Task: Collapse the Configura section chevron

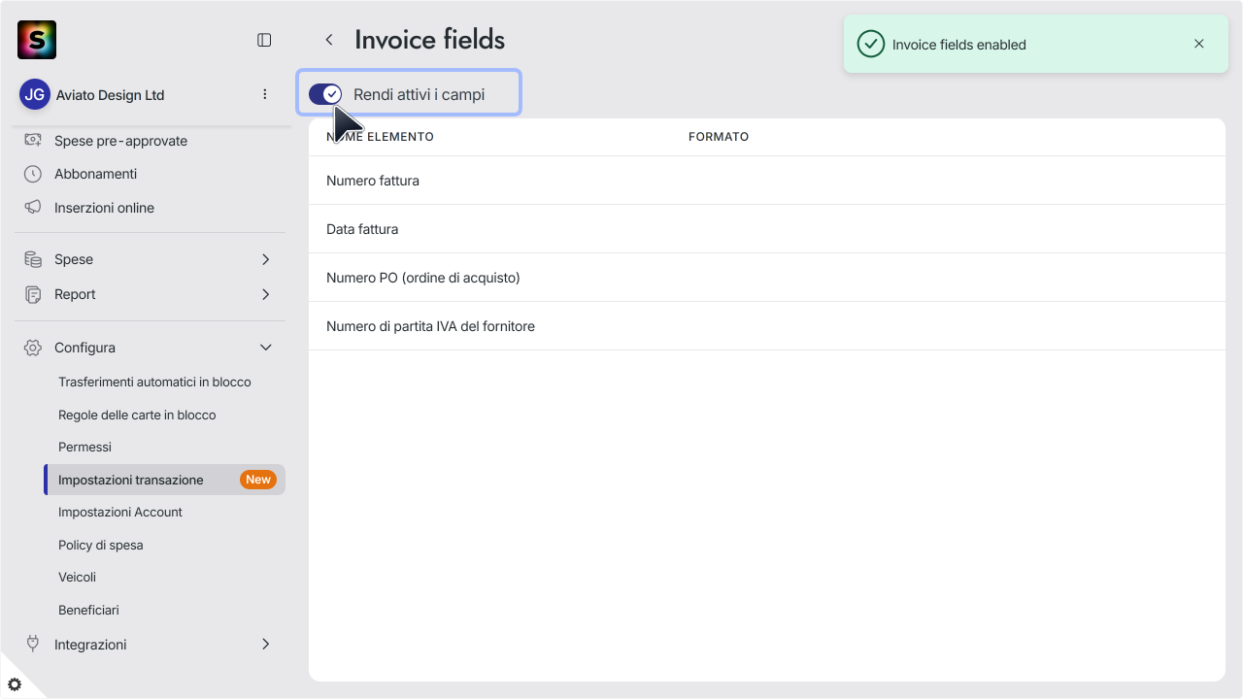Action: tap(266, 348)
